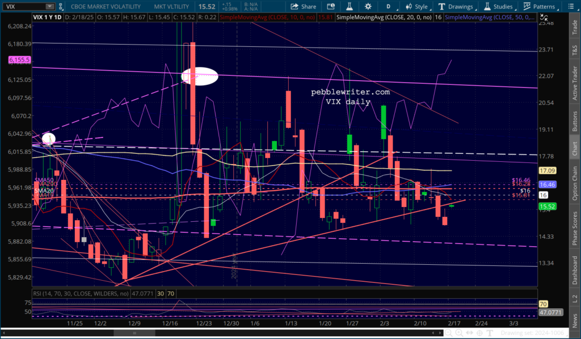Open the D timeframe dropdown

tap(390, 6)
